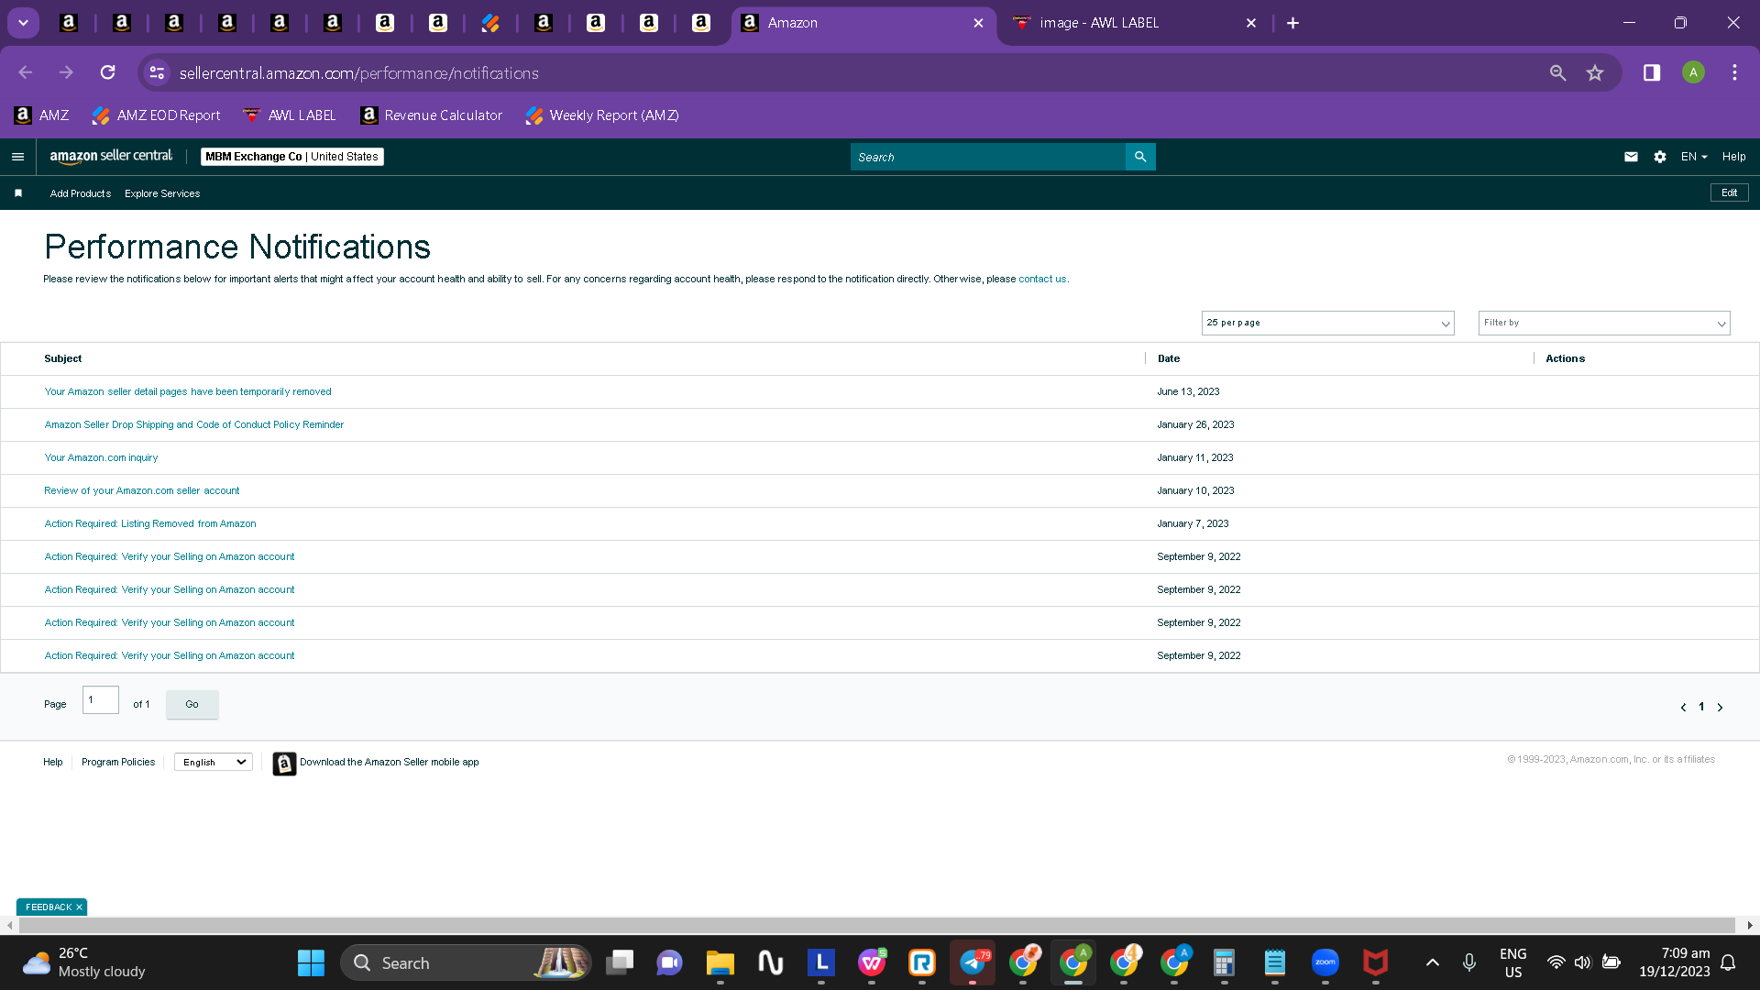This screenshot has width=1760, height=990.
Task: Open the McAfee icon in taskbar
Action: point(1376,962)
